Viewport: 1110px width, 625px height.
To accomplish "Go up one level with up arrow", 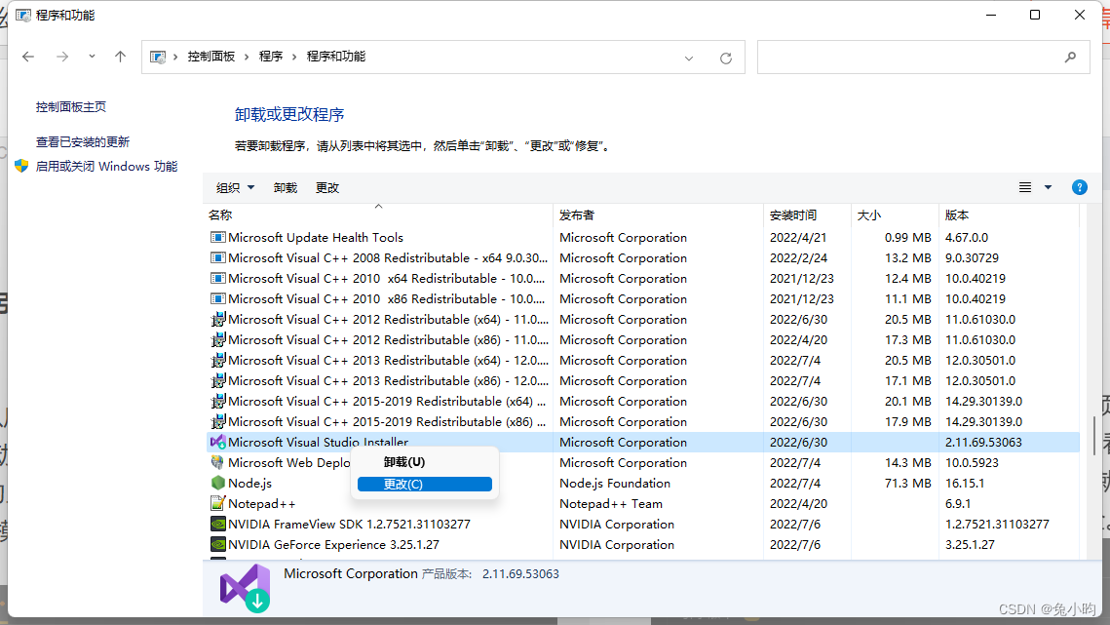I will coord(120,57).
